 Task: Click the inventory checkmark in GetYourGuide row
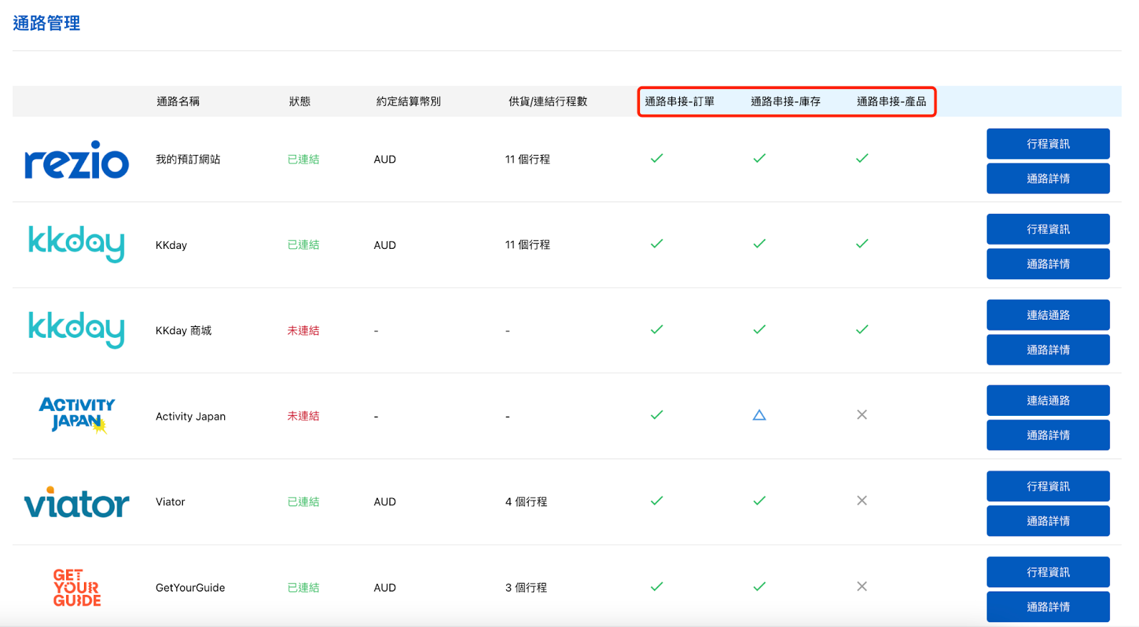tap(760, 587)
